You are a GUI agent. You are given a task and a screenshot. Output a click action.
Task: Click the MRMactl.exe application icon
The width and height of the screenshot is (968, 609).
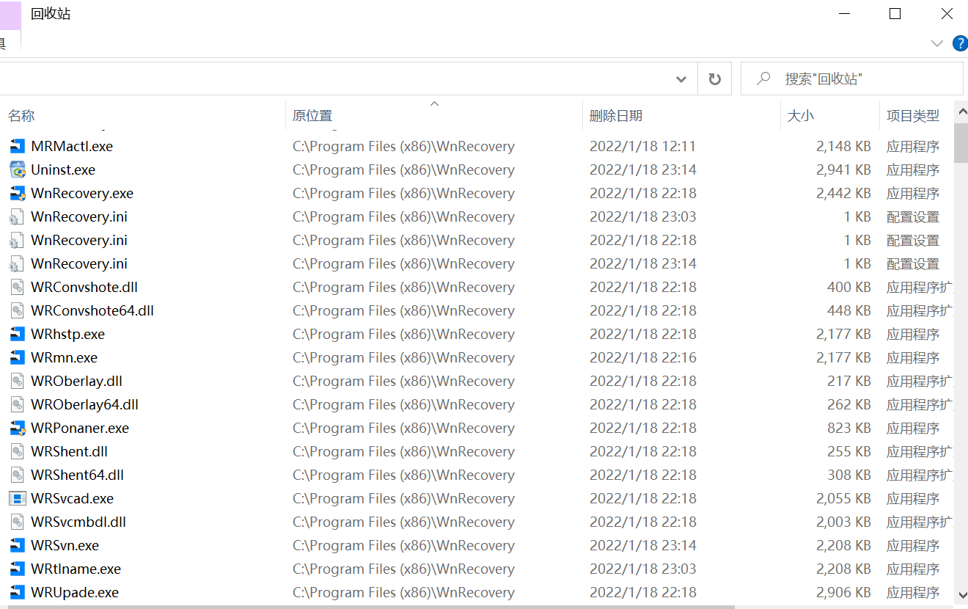click(x=16, y=146)
